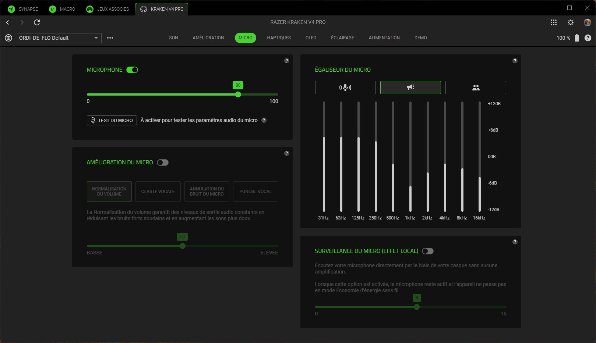The image size is (596, 343).
Task: Adjust the 31Hz equalizer band
Action: (x=324, y=157)
